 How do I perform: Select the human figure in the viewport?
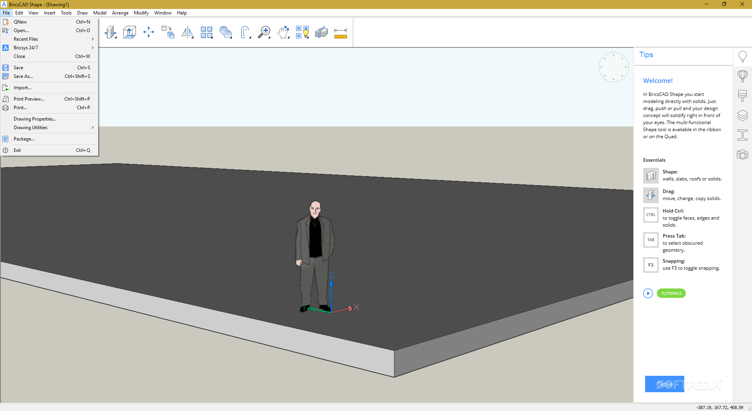(x=315, y=256)
